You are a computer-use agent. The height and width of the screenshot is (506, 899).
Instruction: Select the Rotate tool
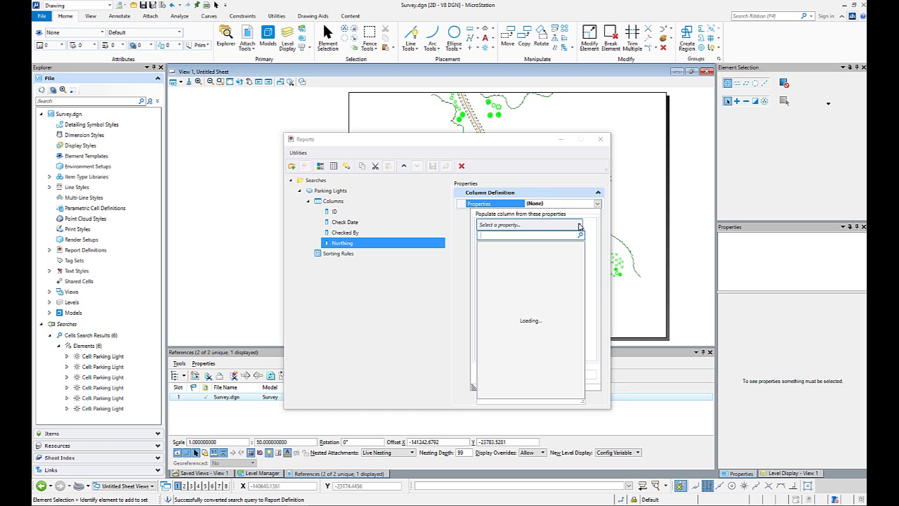click(x=541, y=37)
